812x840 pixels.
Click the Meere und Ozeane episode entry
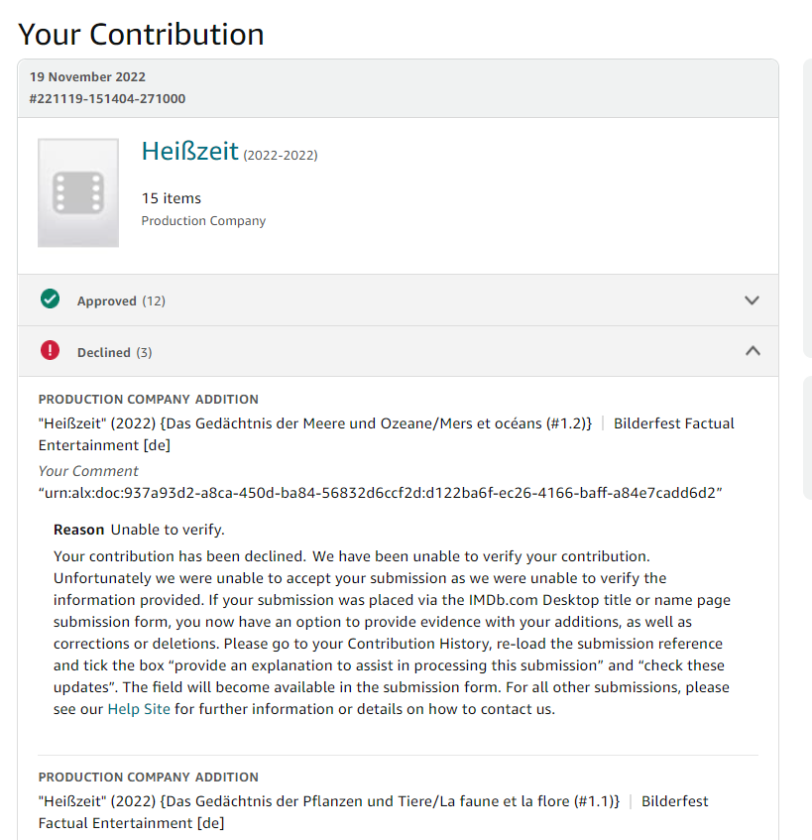pyautogui.click(x=315, y=423)
